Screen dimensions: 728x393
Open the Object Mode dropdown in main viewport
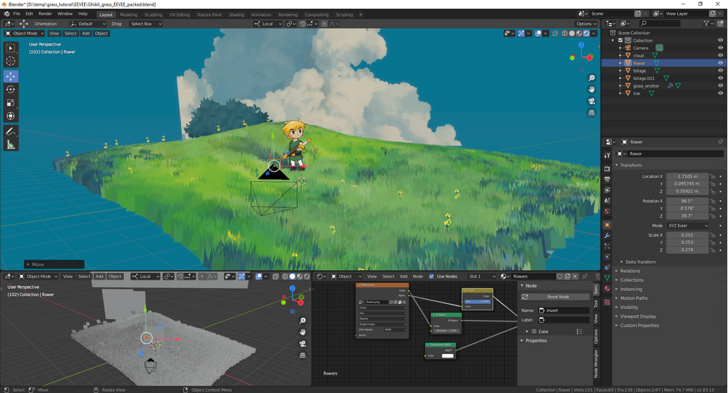25,33
